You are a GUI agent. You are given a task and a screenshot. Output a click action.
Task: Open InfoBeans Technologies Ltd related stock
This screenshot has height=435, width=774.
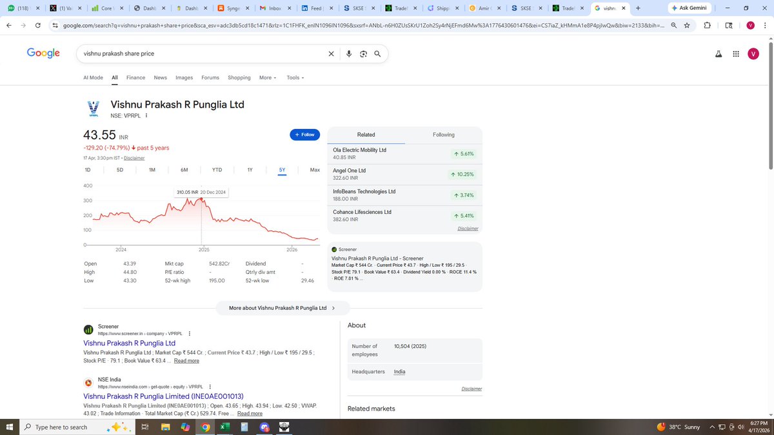404,195
